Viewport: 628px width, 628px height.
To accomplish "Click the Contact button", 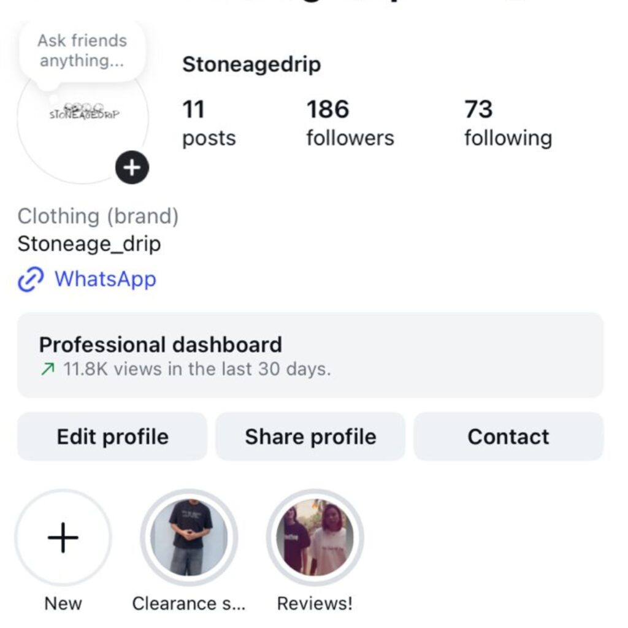I will coord(508,437).
